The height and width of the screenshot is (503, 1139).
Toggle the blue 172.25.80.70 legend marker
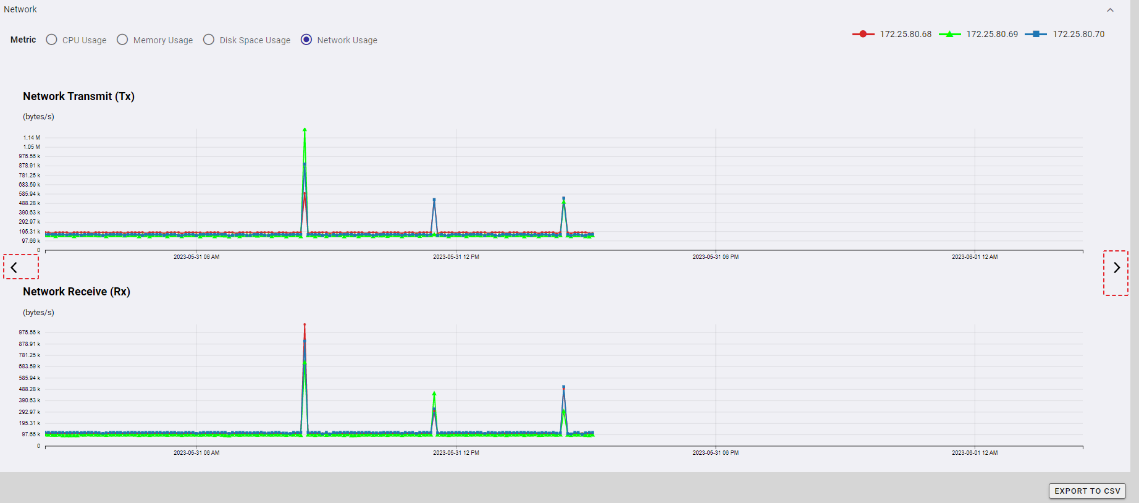[x=1036, y=34]
